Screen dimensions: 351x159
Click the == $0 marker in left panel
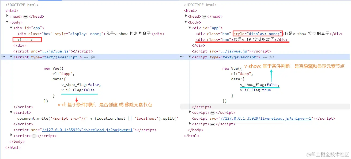point(90,57)
